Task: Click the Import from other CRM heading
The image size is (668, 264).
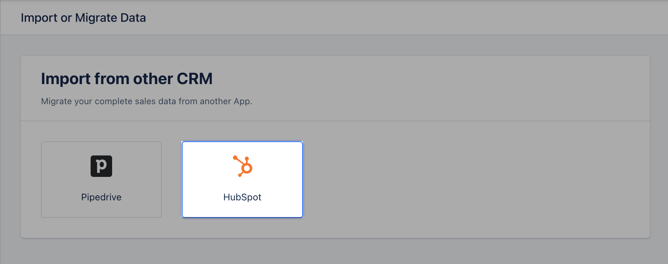Action: [127, 79]
